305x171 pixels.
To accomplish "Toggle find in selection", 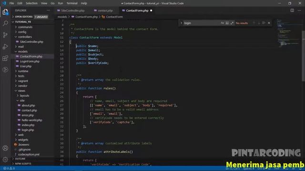I will (264, 23).
